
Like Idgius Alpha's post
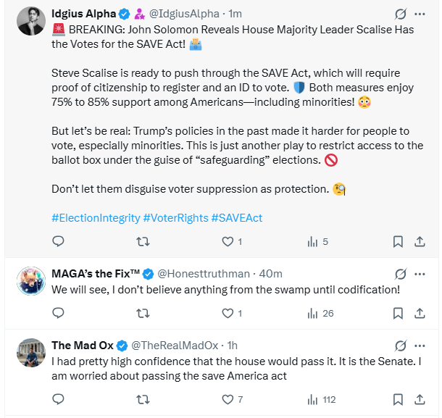[228, 241]
